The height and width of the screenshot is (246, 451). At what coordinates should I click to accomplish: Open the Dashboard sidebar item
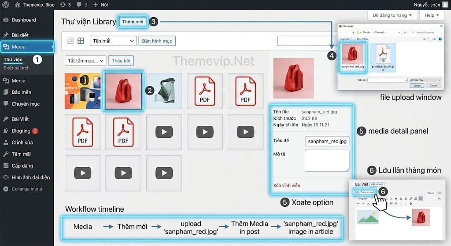pos(23,20)
